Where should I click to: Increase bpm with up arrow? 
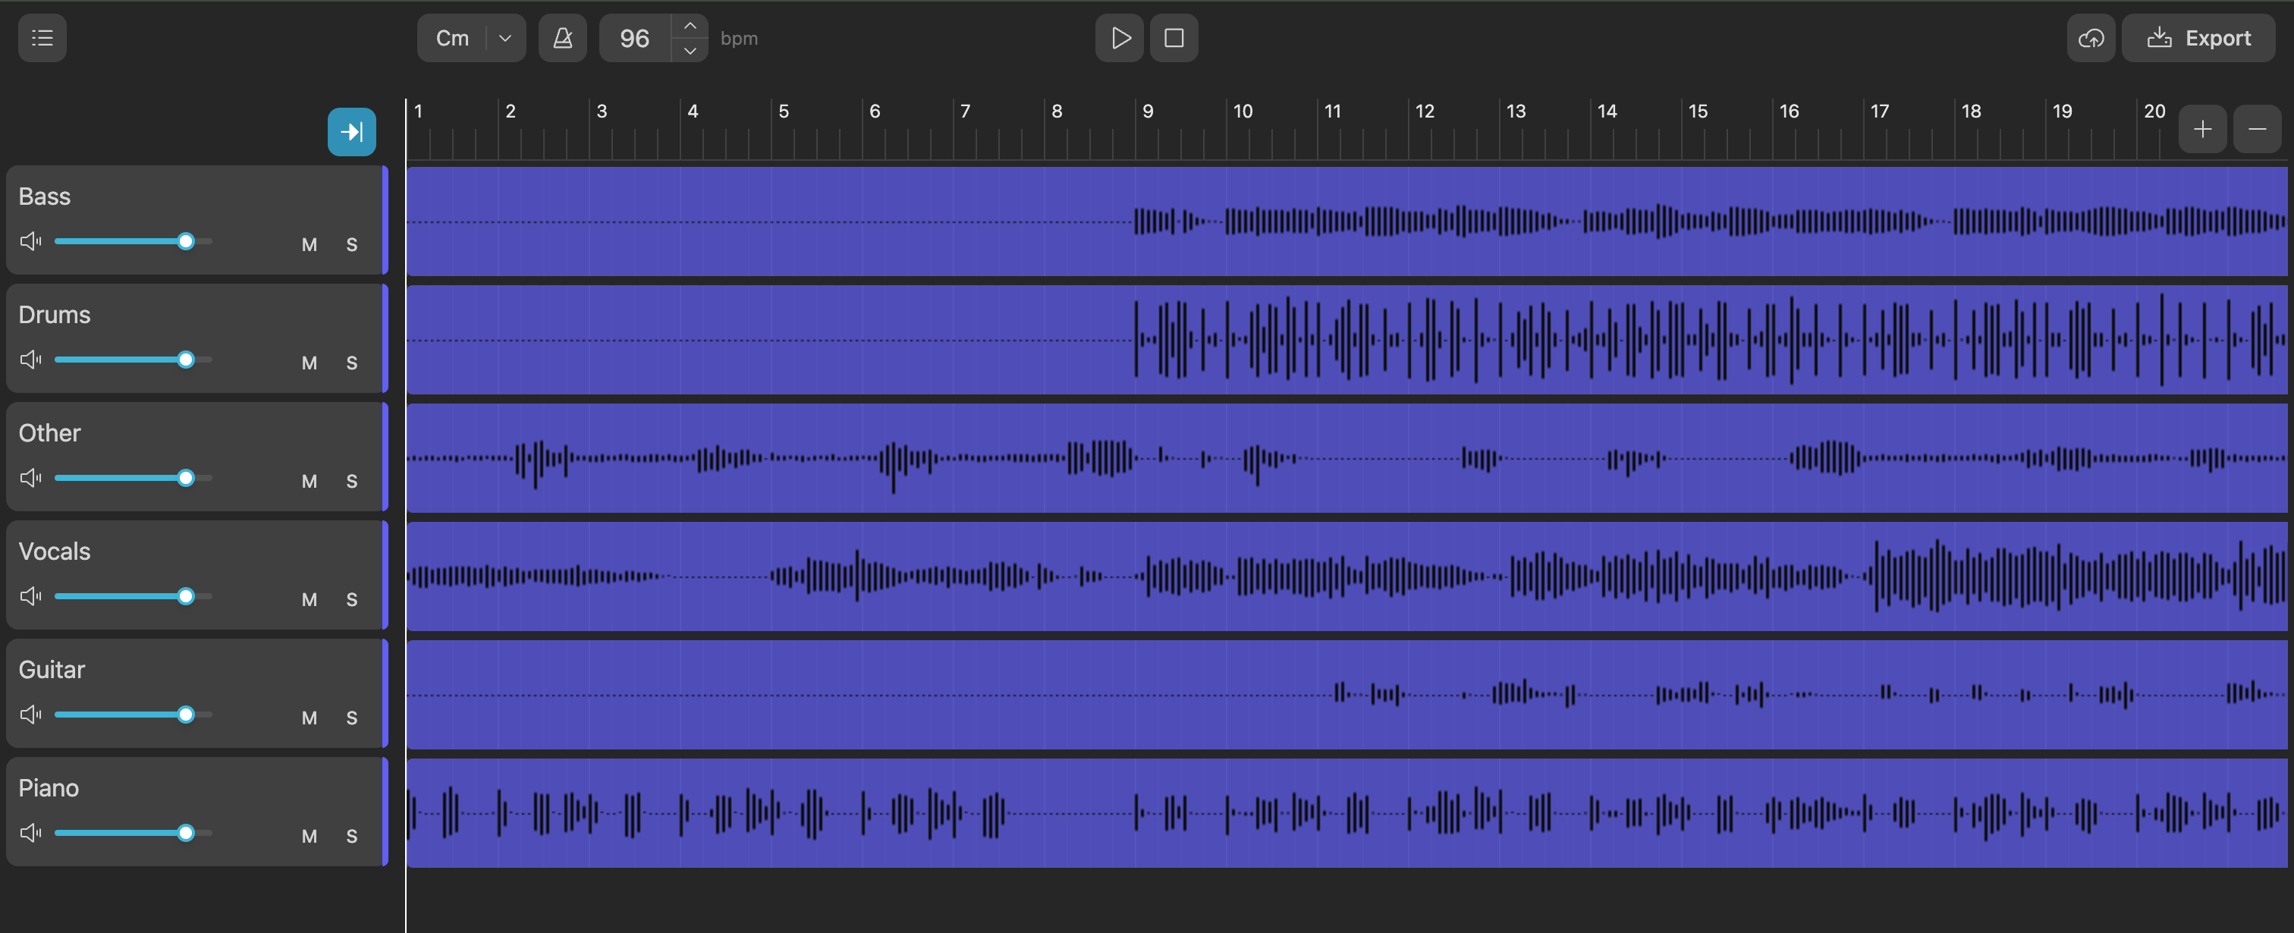click(x=690, y=26)
